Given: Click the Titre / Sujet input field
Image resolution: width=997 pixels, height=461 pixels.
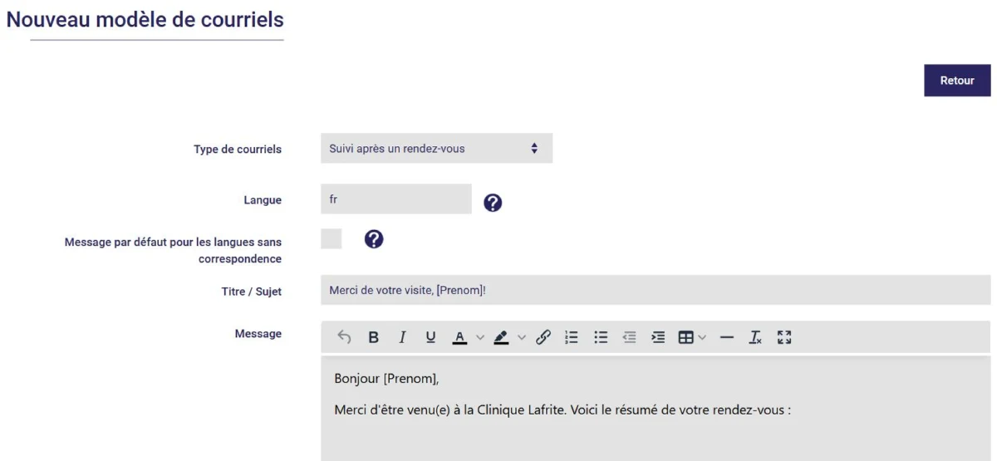Looking at the screenshot, I should [656, 290].
